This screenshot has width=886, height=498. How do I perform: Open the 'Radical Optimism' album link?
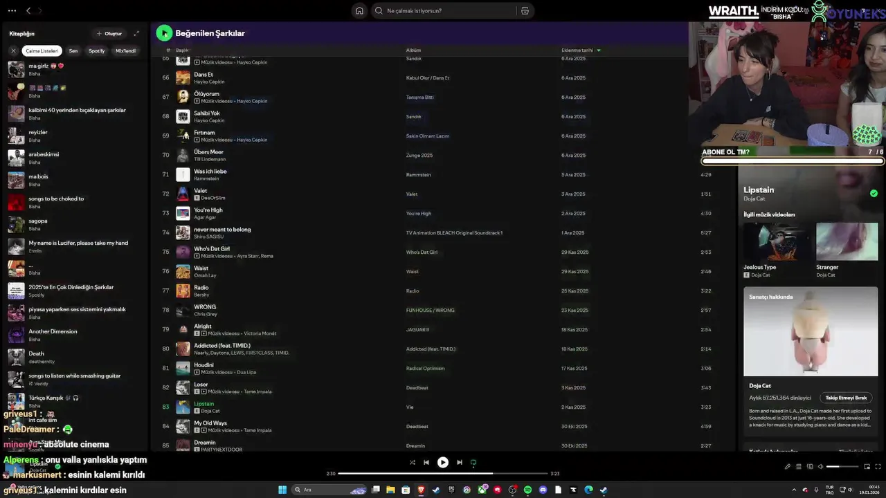(x=425, y=368)
